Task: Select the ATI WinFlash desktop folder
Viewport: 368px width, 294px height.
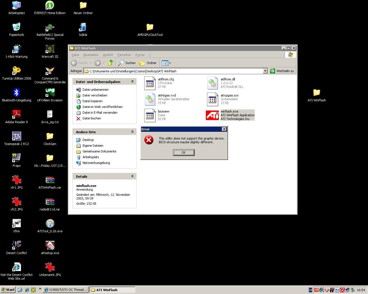Action: coord(317,93)
